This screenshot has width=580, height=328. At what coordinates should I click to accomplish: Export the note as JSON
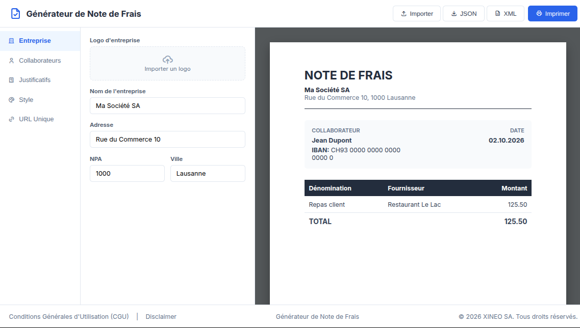point(464,14)
